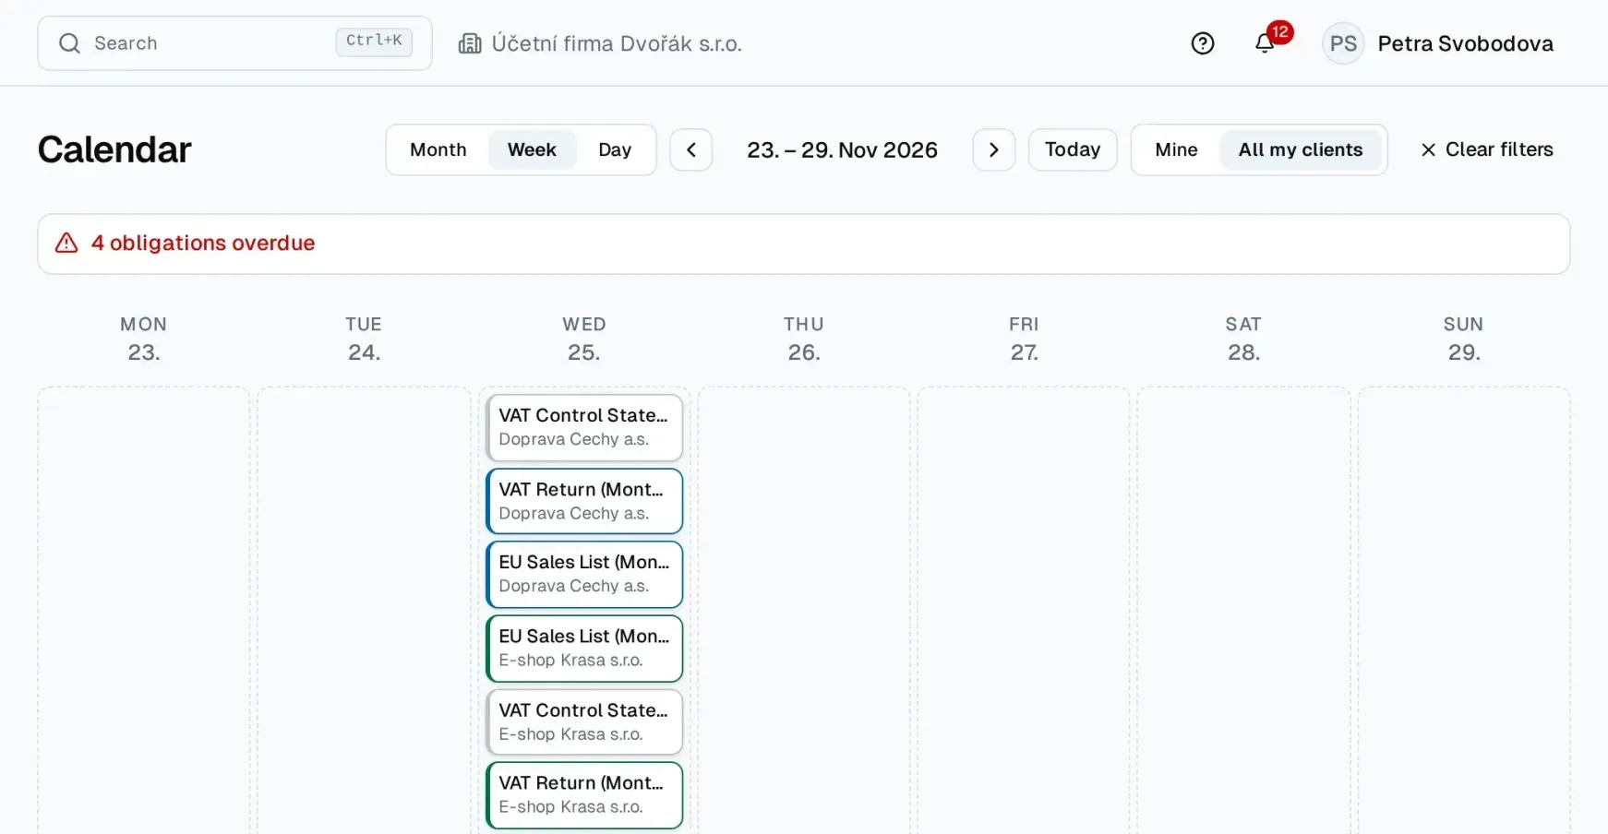This screenshot has height=834, width=1608.
Task: Select Monday 23 column header
Action: pyautogui.click(x=143, y=339)
